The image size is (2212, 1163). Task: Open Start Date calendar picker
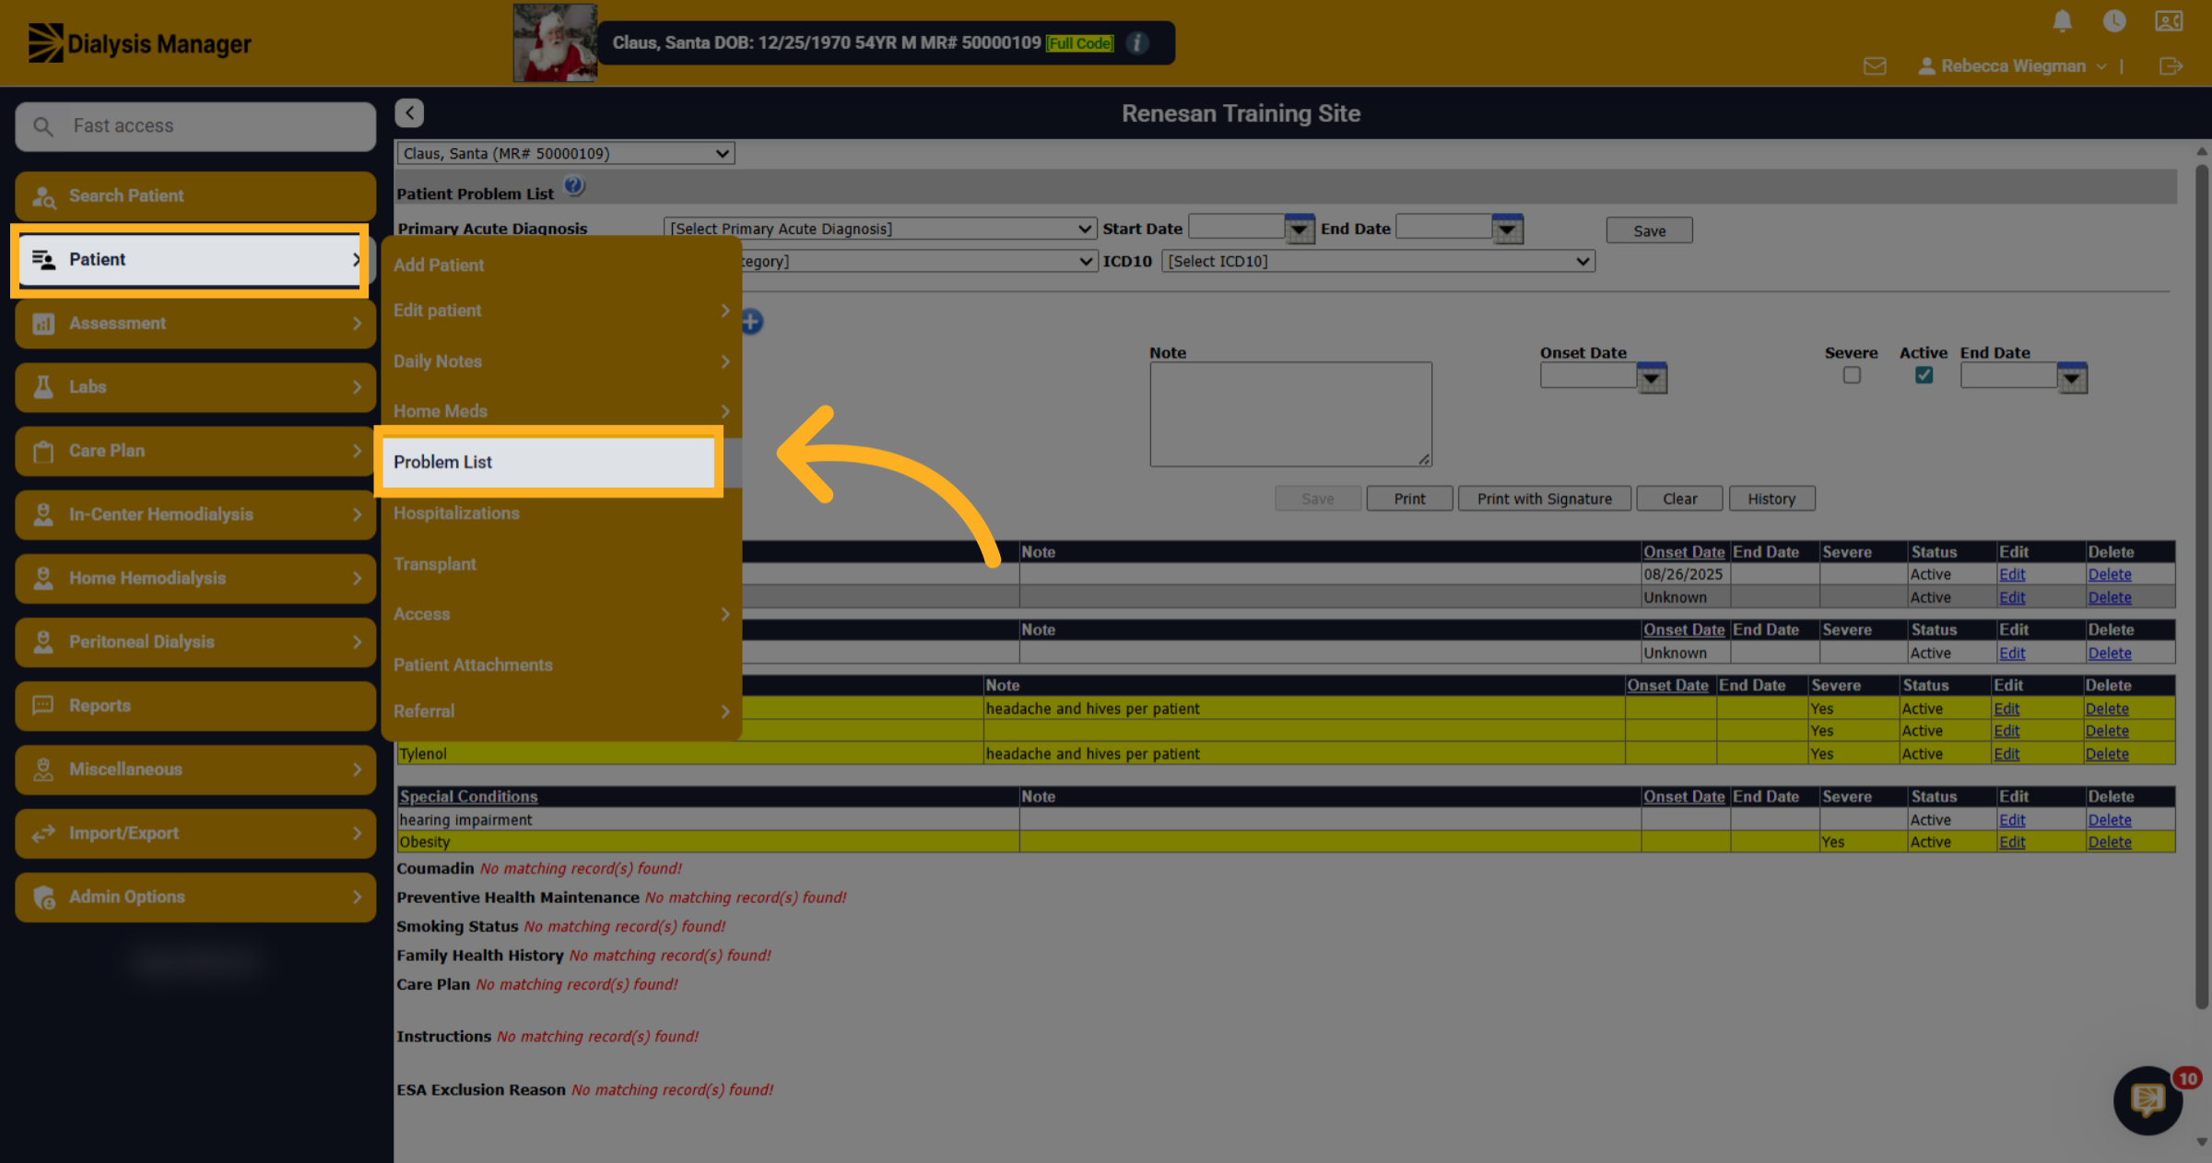[x=1300, y=229]
